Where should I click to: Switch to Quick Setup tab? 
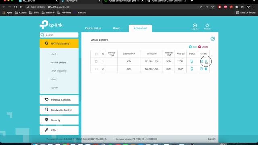click(93, 28)
